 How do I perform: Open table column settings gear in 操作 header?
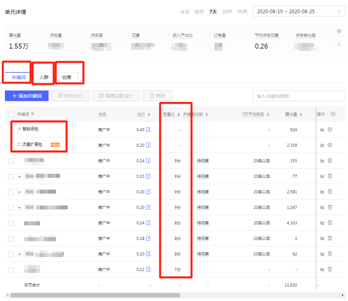[333, 114]
